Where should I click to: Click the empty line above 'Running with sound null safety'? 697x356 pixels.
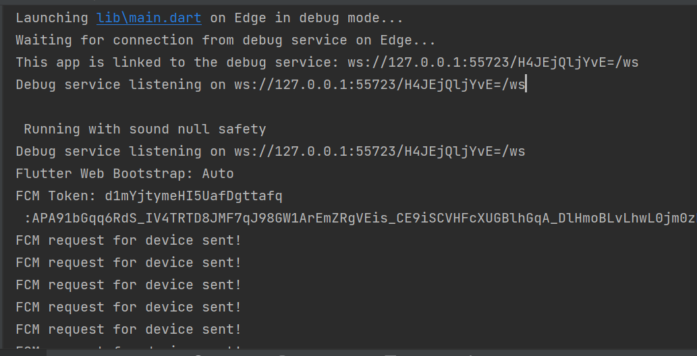coord(348,107)
